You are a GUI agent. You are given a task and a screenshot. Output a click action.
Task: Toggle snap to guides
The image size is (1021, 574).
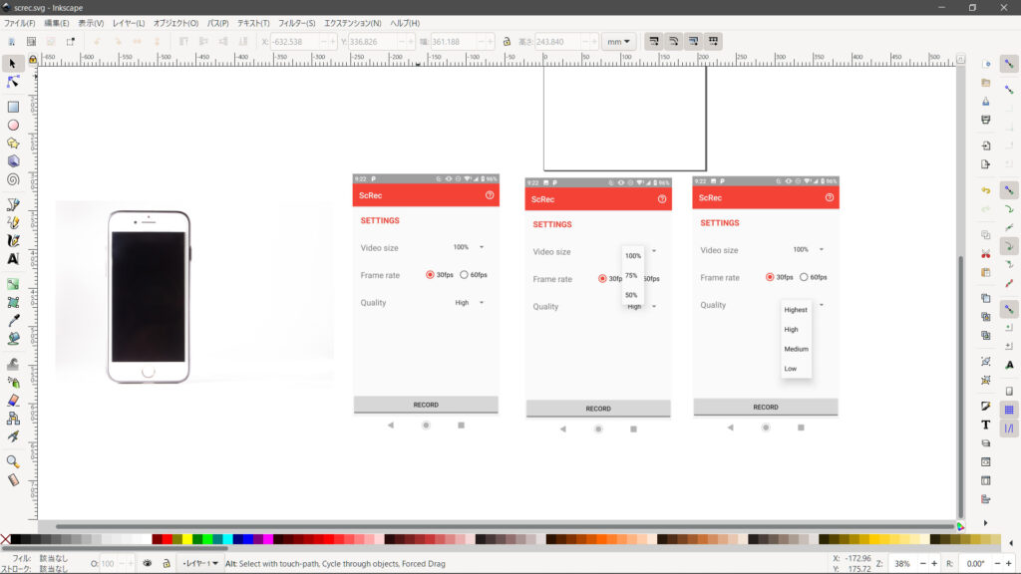[1009, 429]
